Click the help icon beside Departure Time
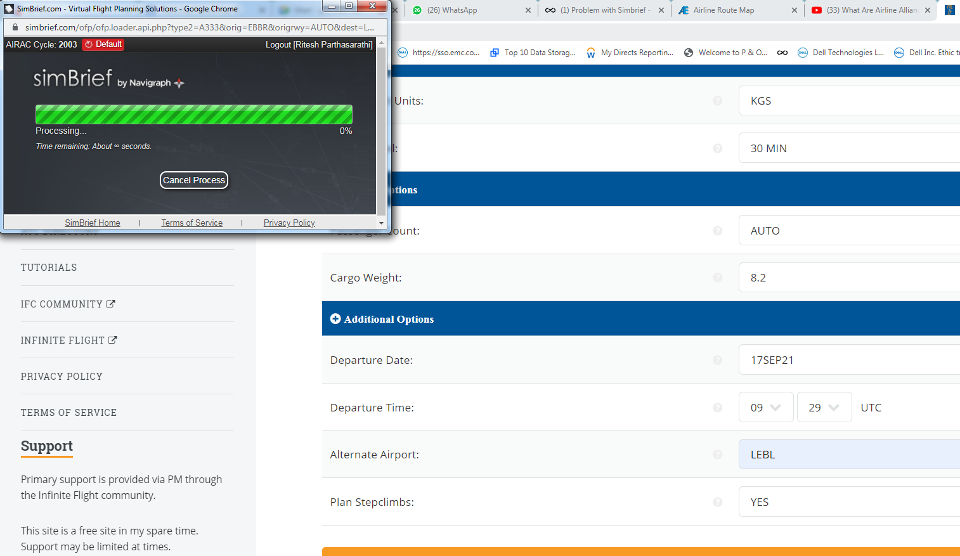 pyautogui.click(x=718, y=408)
